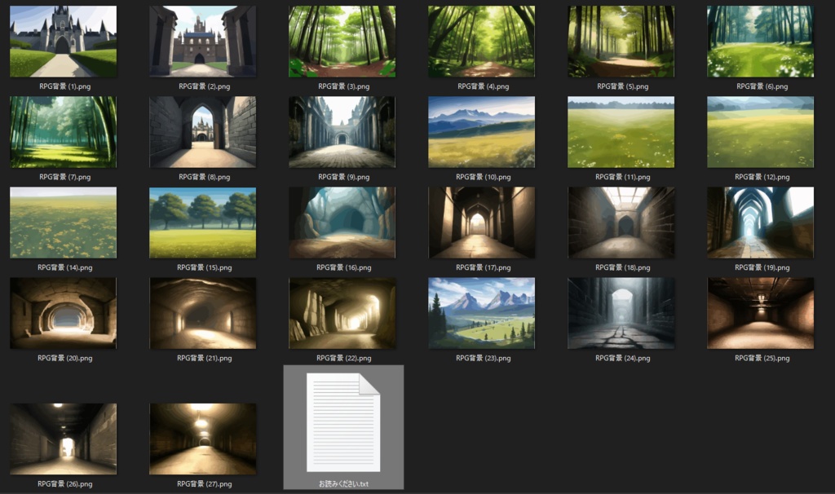Select the RPG背景 (20).png stone tunnel thumbnail

pyautogui.click(x=64, y=313)
